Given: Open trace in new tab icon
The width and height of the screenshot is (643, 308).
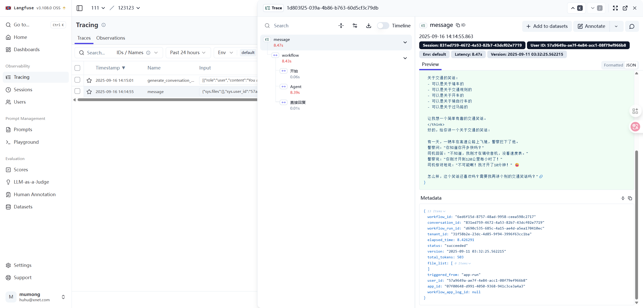Looking at the screenshot, I should [x=625, y=8].
